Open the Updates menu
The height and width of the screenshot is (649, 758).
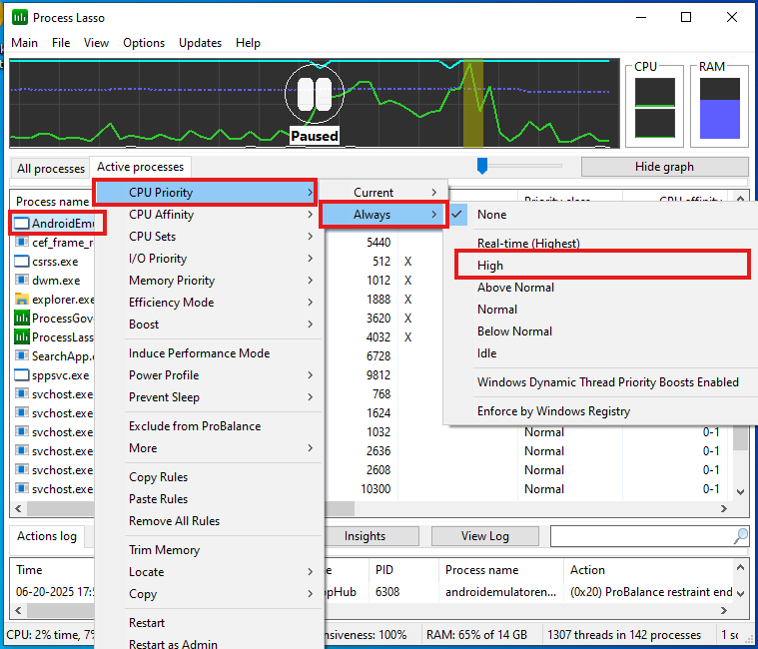(200, 43)
